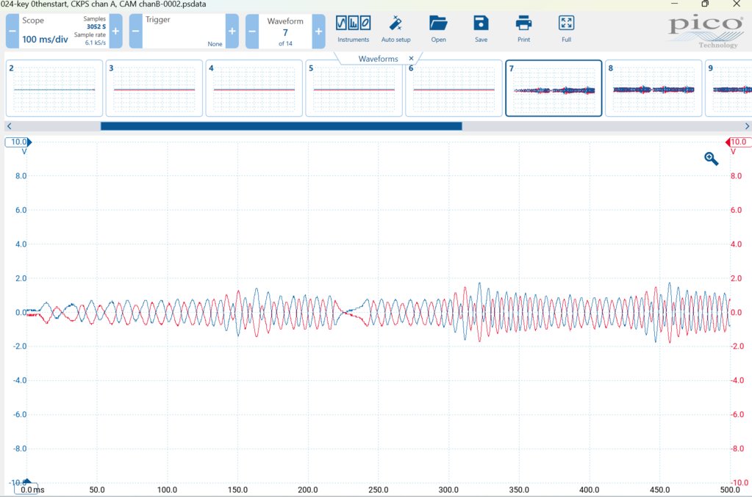The image size is (752, 497).
Task: Click the Trigger minus button
Action: [136, 31]
